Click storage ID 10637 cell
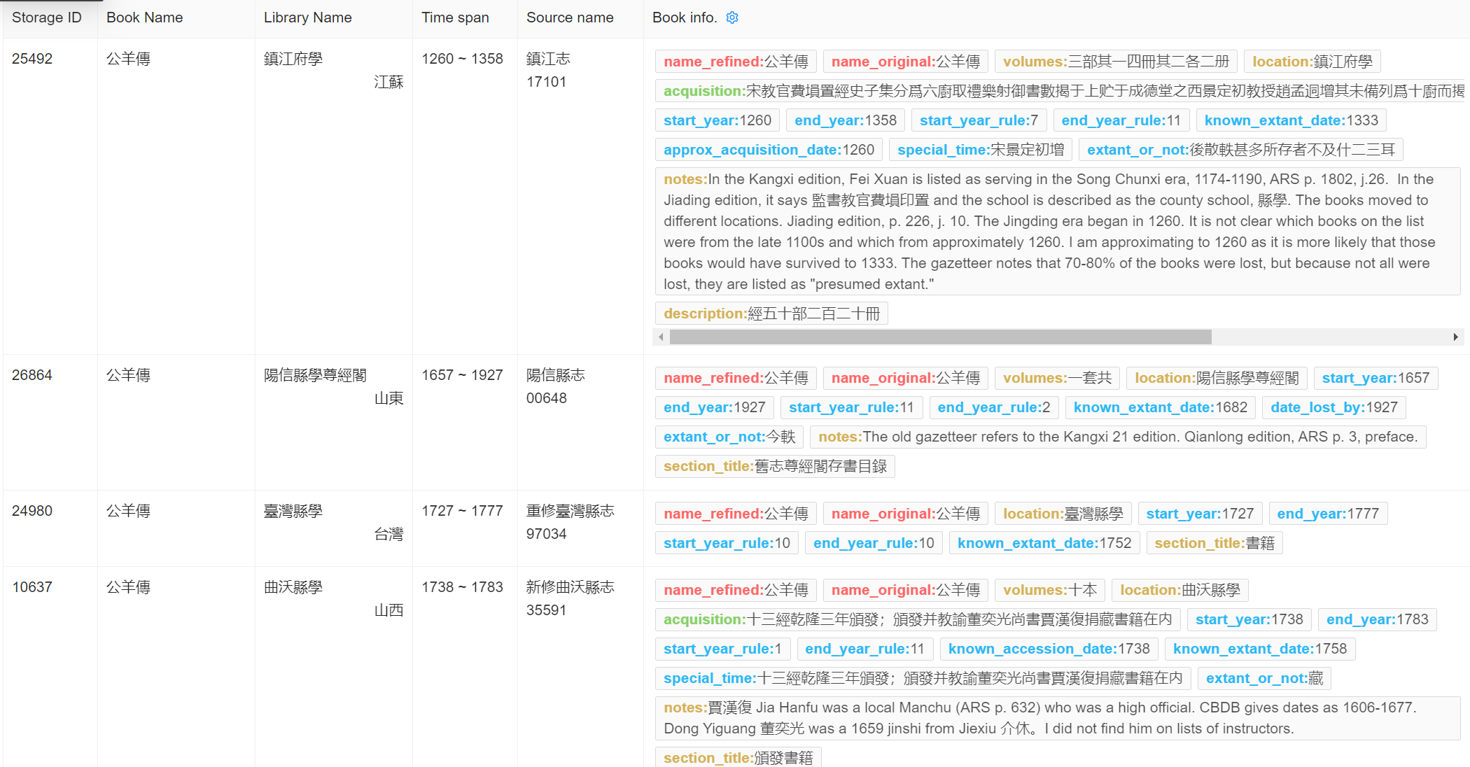Viewport: 1470px width, 767px height. pyautogui.click(x=32, y=587)
